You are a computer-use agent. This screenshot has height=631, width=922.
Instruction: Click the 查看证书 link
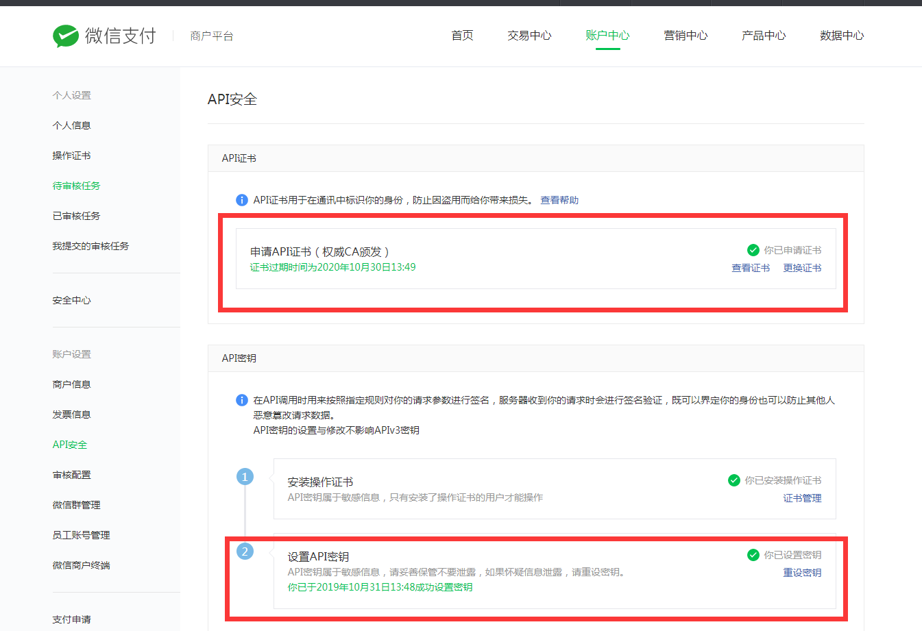tap(751, 268)
